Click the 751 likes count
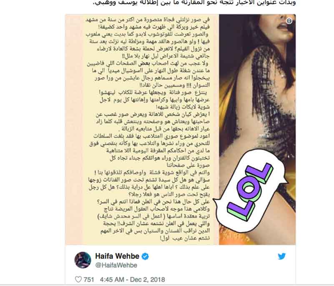This screenshot has height=286, width=334. coord(89,279)
